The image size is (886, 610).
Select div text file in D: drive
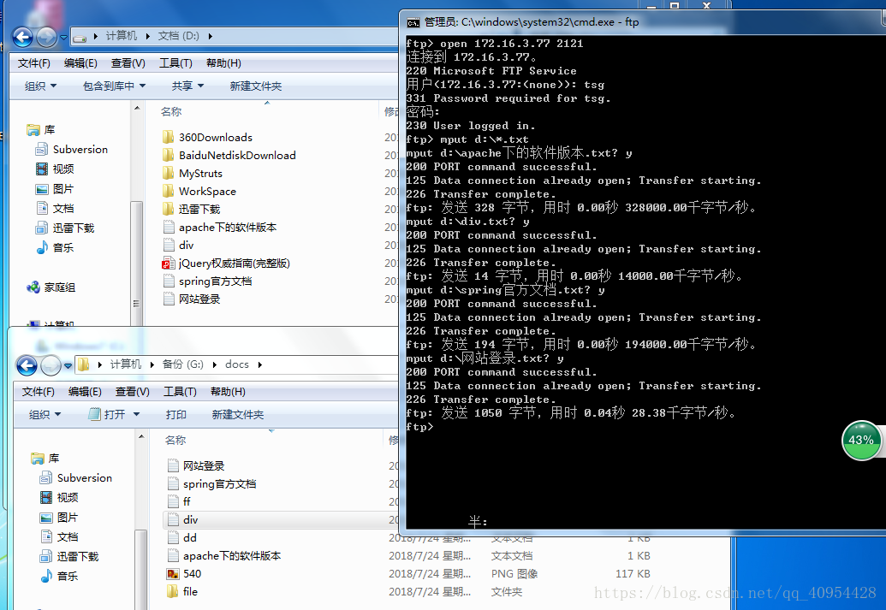pyautogui.click(x=179, y=246)
